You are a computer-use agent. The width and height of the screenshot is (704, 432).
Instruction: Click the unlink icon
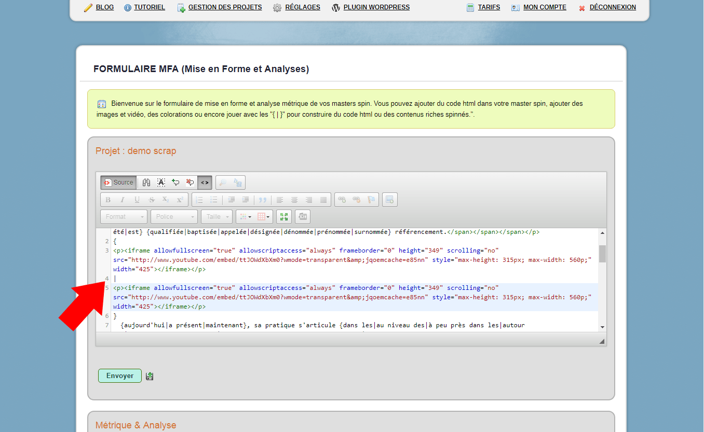pos(356,200)
